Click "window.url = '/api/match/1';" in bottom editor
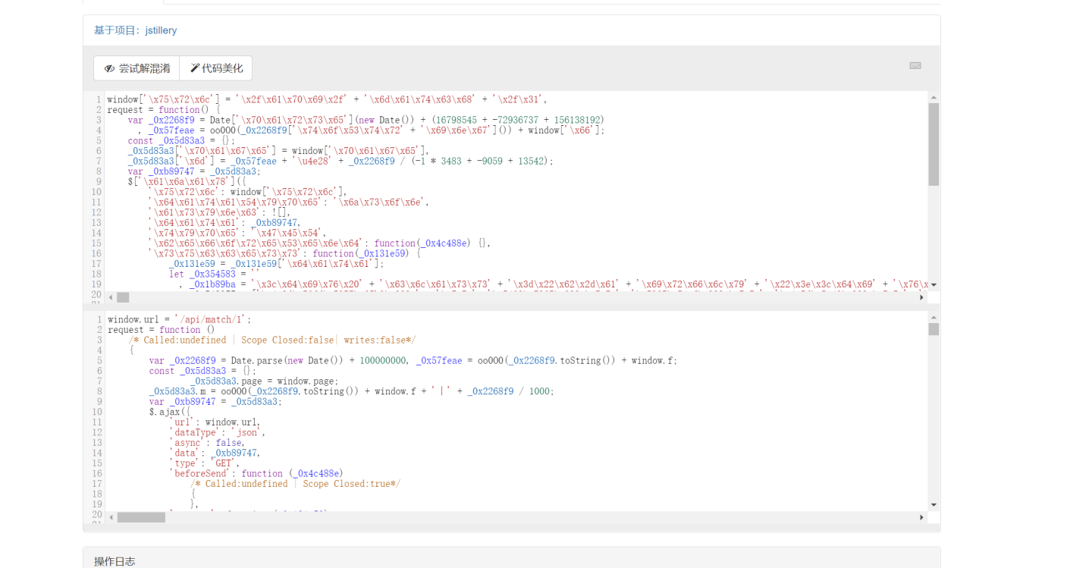Image resolution: width=1092 pixels, height=568 pixels. coord(179,319)
